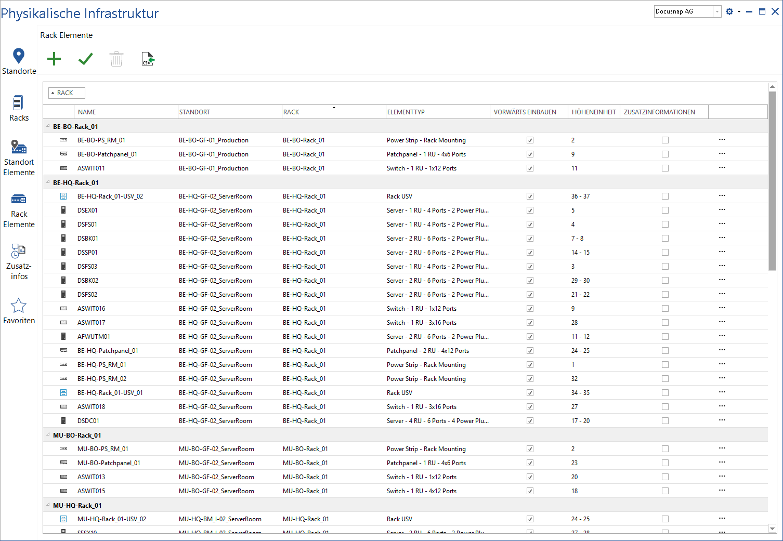Add new rack element with plus icon
This screenshot has width=783, height=541.
pyautogui.click(x=54, y=59)
